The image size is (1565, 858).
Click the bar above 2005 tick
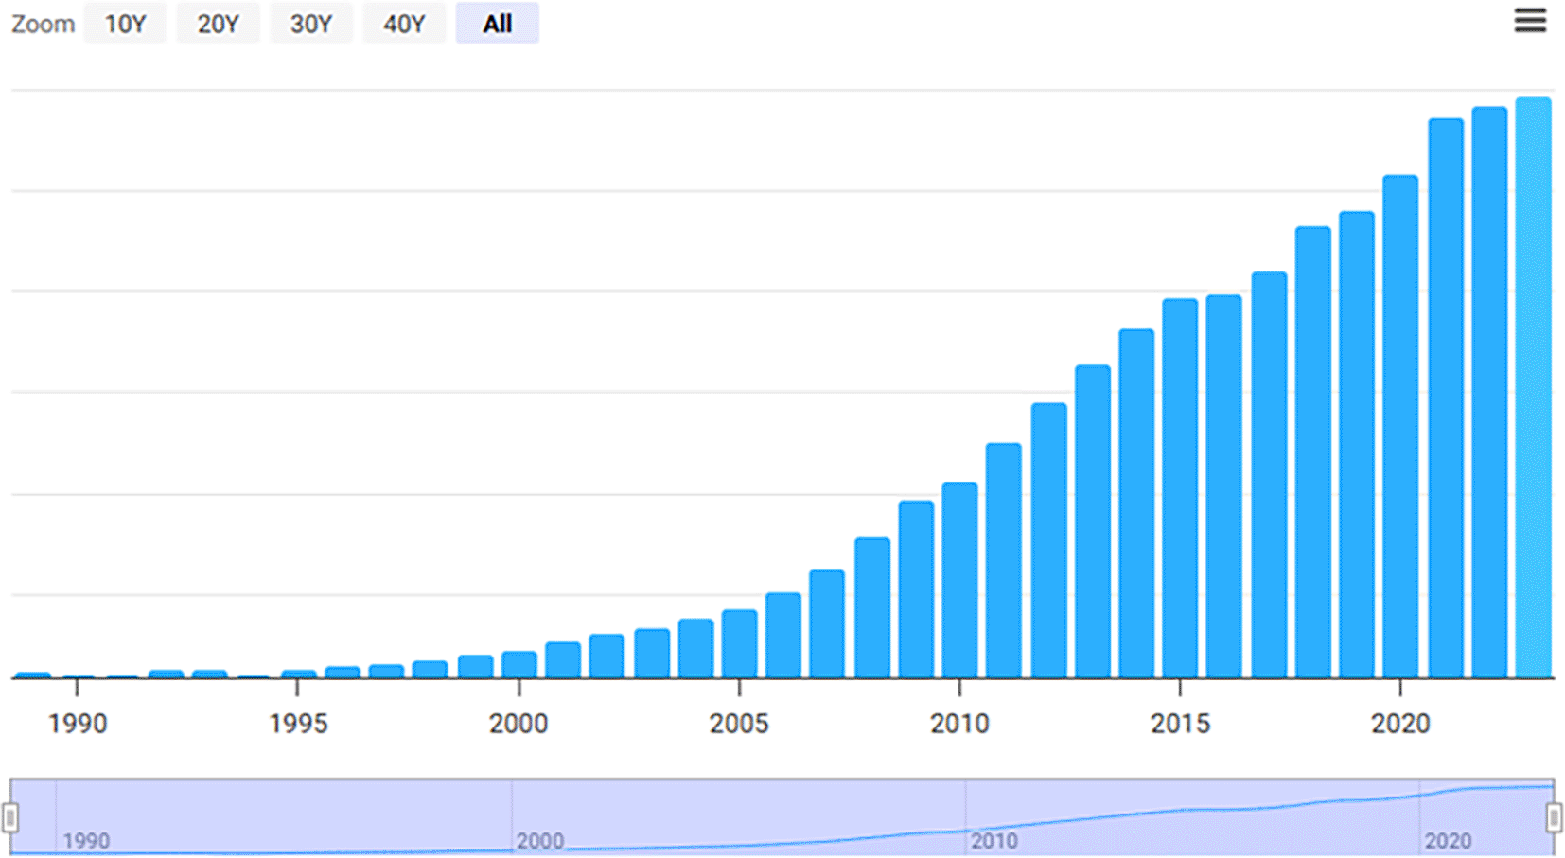tap(739, 643)
